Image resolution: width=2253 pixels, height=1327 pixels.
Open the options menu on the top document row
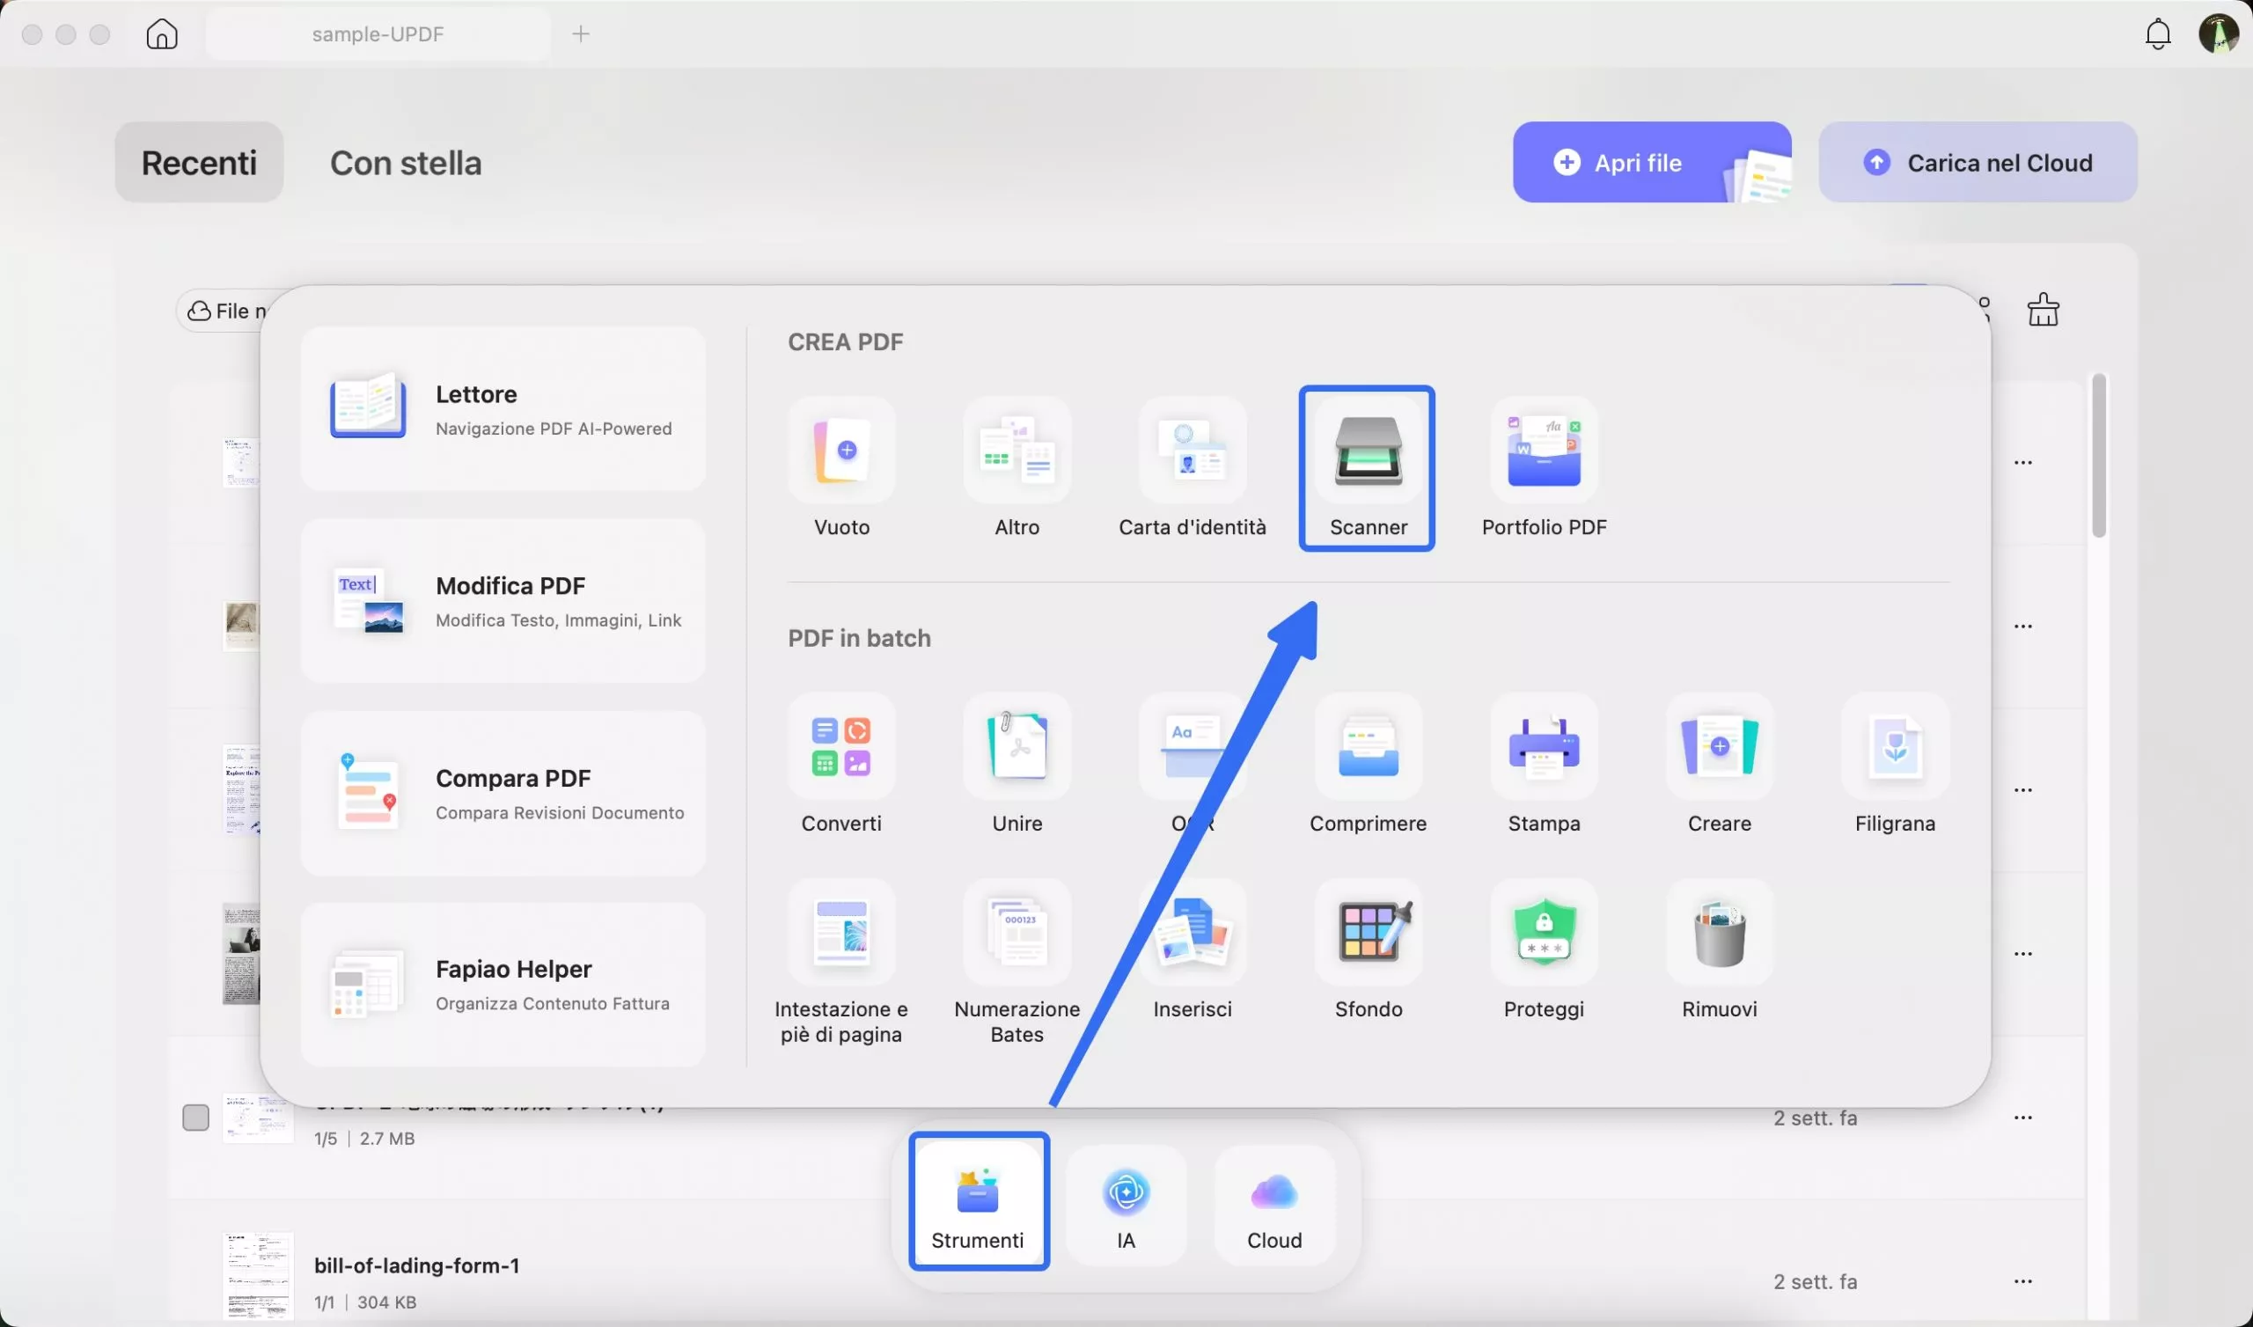pos(2024,461)
